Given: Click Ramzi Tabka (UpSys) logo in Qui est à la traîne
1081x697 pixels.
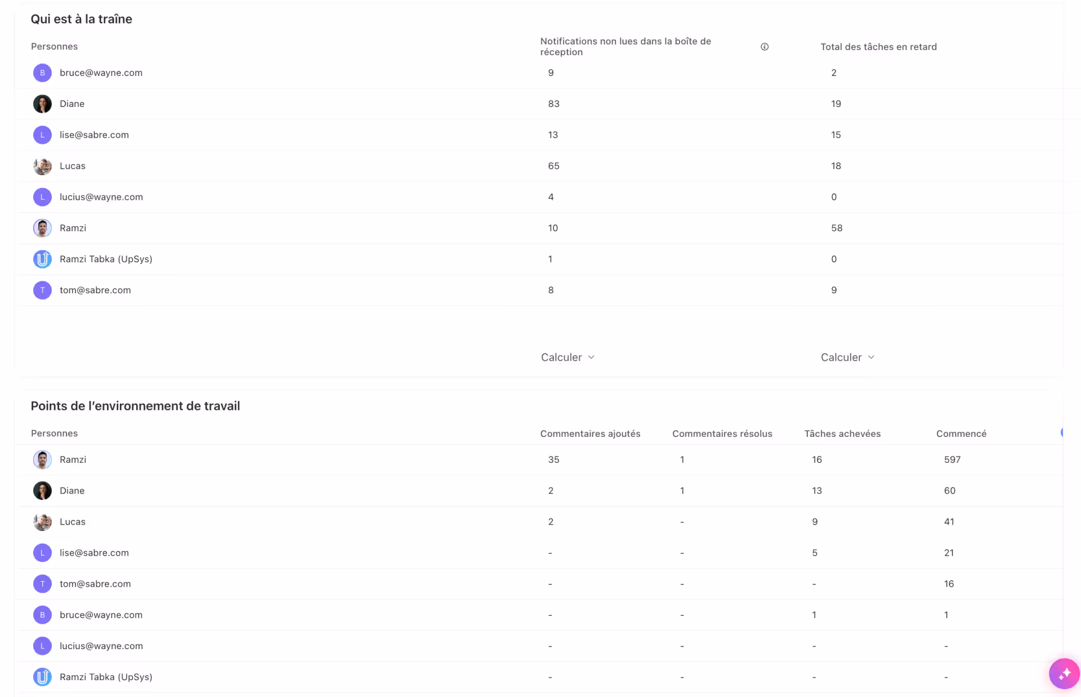Looking at the screenshot, I should click(x=42, y=260).
